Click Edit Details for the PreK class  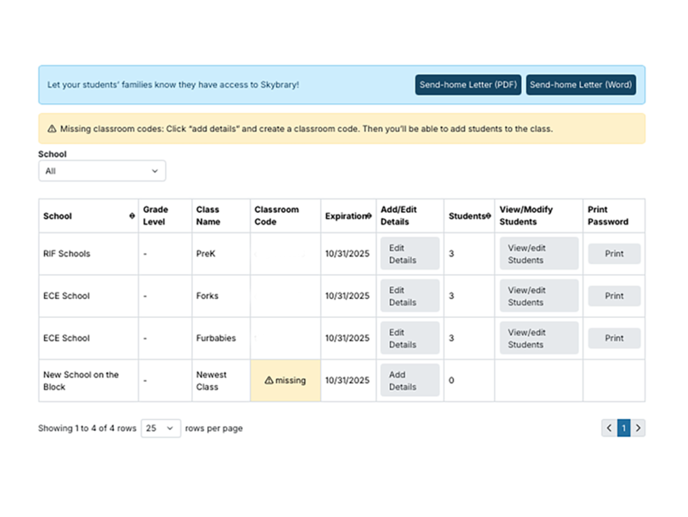point(409,253)
